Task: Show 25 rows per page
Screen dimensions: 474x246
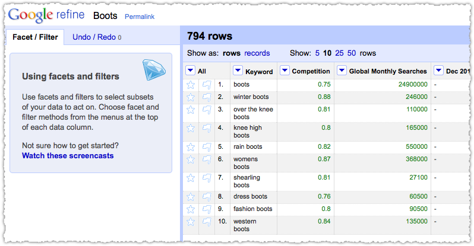Action: (339, 53)
